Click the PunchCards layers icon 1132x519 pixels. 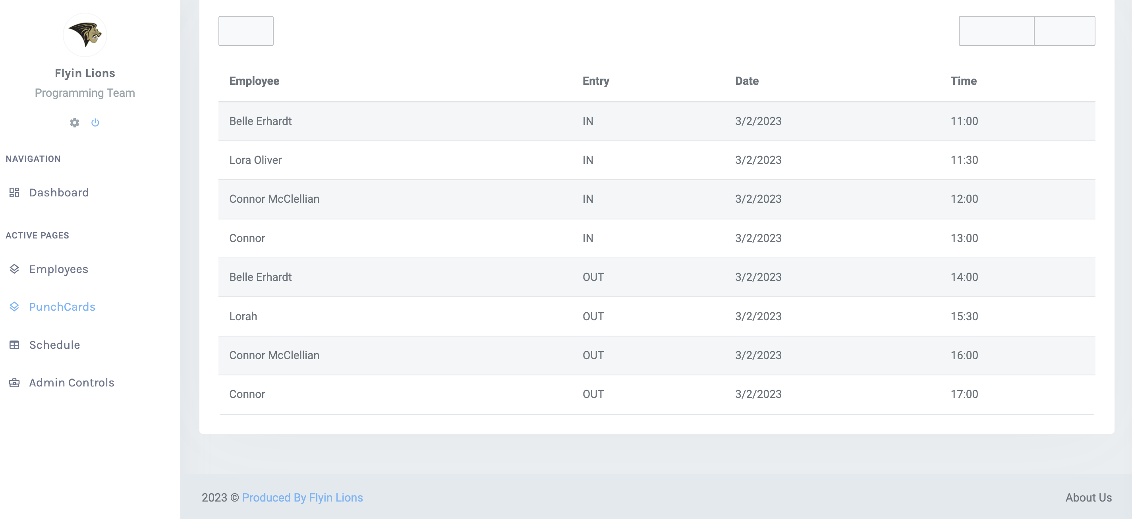(x=15, y=306)
